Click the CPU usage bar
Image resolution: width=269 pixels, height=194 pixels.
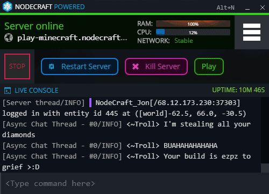(193, 32)
